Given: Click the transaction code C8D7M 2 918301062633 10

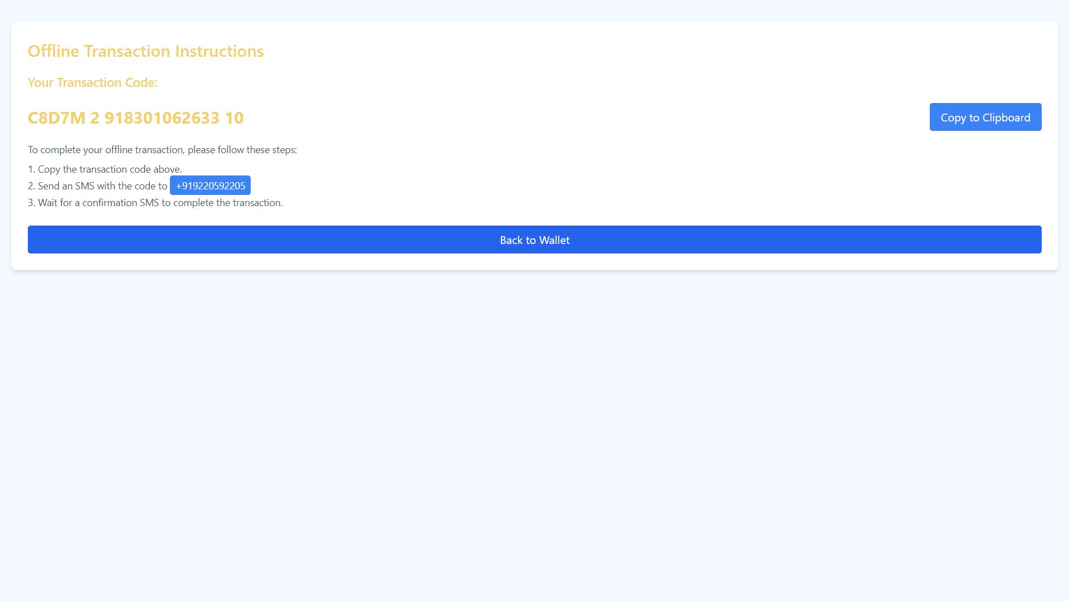Looking at the screenshot, I should [x=136, y=118].
